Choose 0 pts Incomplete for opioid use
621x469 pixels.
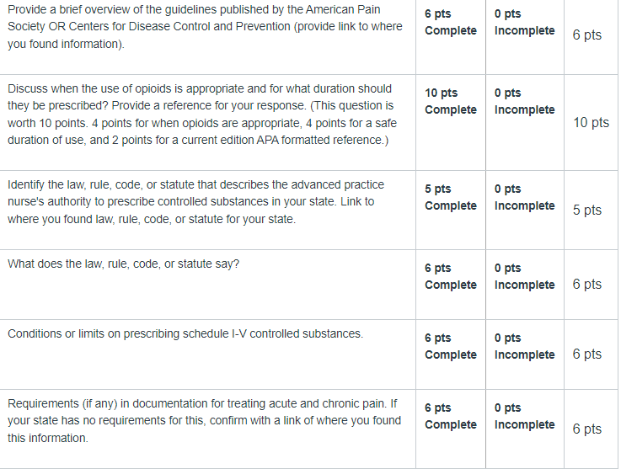524,101
